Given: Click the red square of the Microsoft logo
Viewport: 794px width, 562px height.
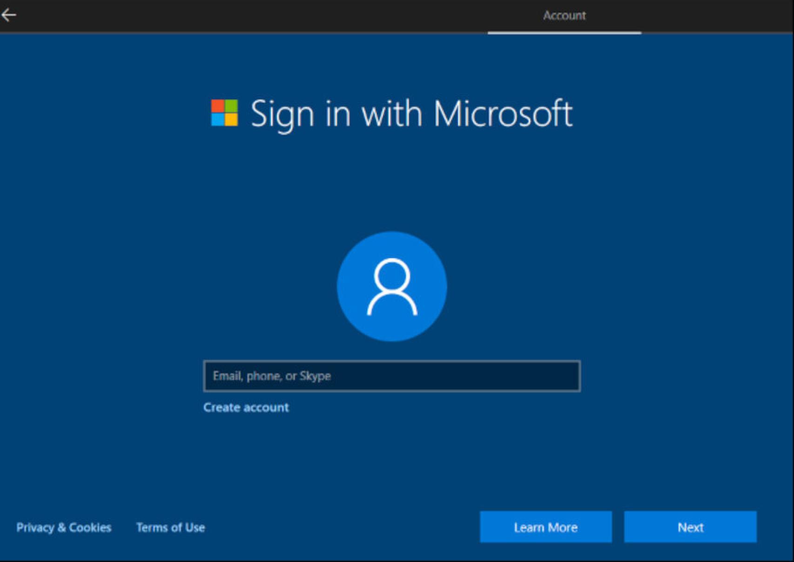Looking at the screenshot, I should pos(217,106).
